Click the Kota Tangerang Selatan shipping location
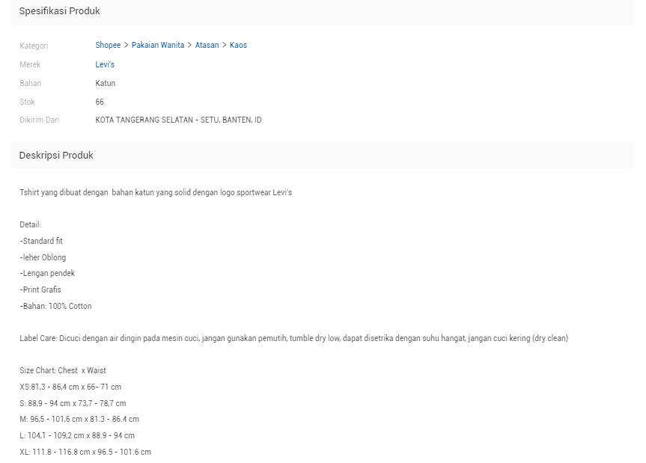646x463 pixels. click(178, 120)
